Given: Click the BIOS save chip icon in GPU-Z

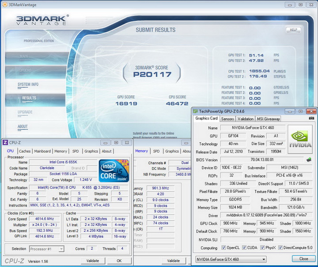Looking at the screenshot, I should click(x=309, y=160).
